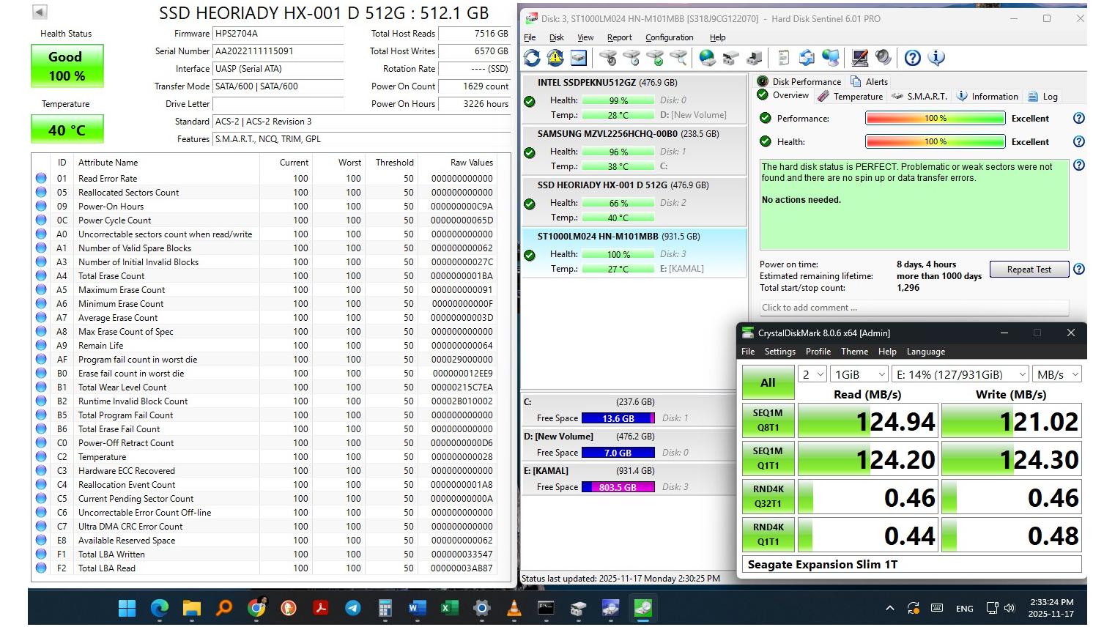Image resolution: width=1115 pixels, height=627 pixels.
Task: Click the 'Click to add comment' field
Action: 913,308
